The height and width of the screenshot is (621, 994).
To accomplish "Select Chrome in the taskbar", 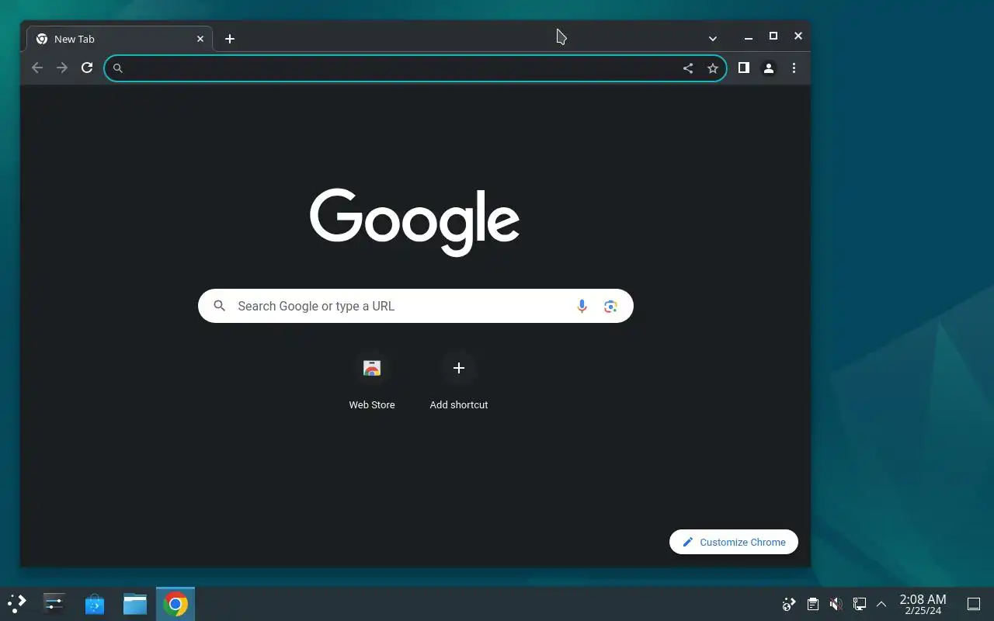I will [176, 603].
